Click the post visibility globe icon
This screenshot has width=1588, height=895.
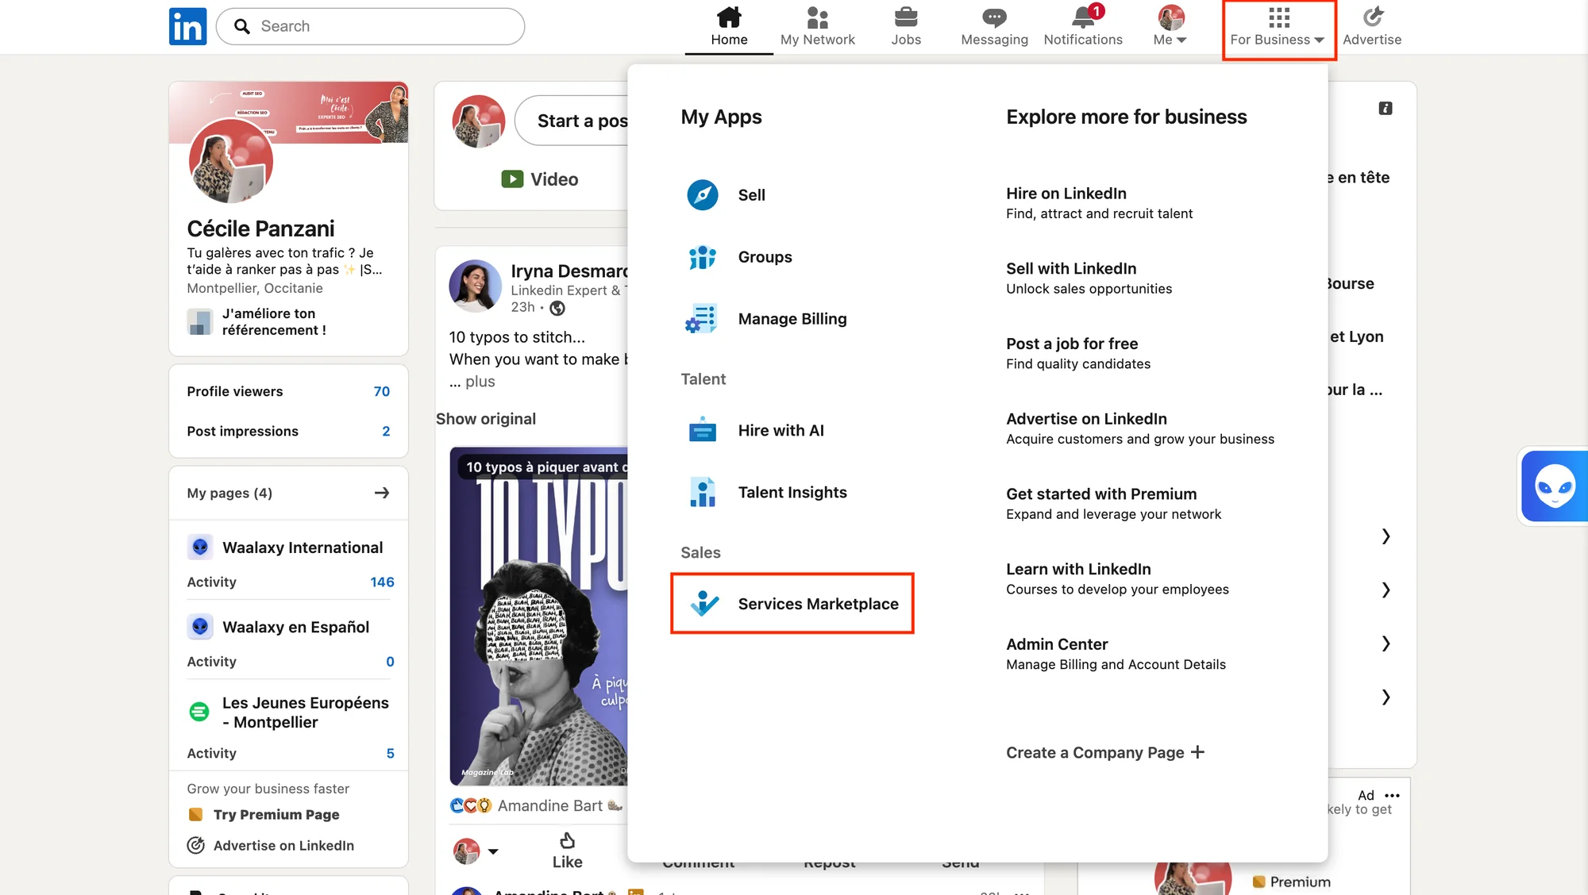click(557, 308)
